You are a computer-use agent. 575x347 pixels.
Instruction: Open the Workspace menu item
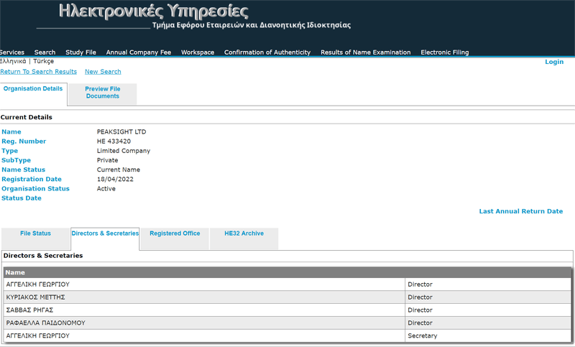198,52
